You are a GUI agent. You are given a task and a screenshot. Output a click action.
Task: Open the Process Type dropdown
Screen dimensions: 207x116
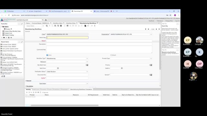pos(151,58)
